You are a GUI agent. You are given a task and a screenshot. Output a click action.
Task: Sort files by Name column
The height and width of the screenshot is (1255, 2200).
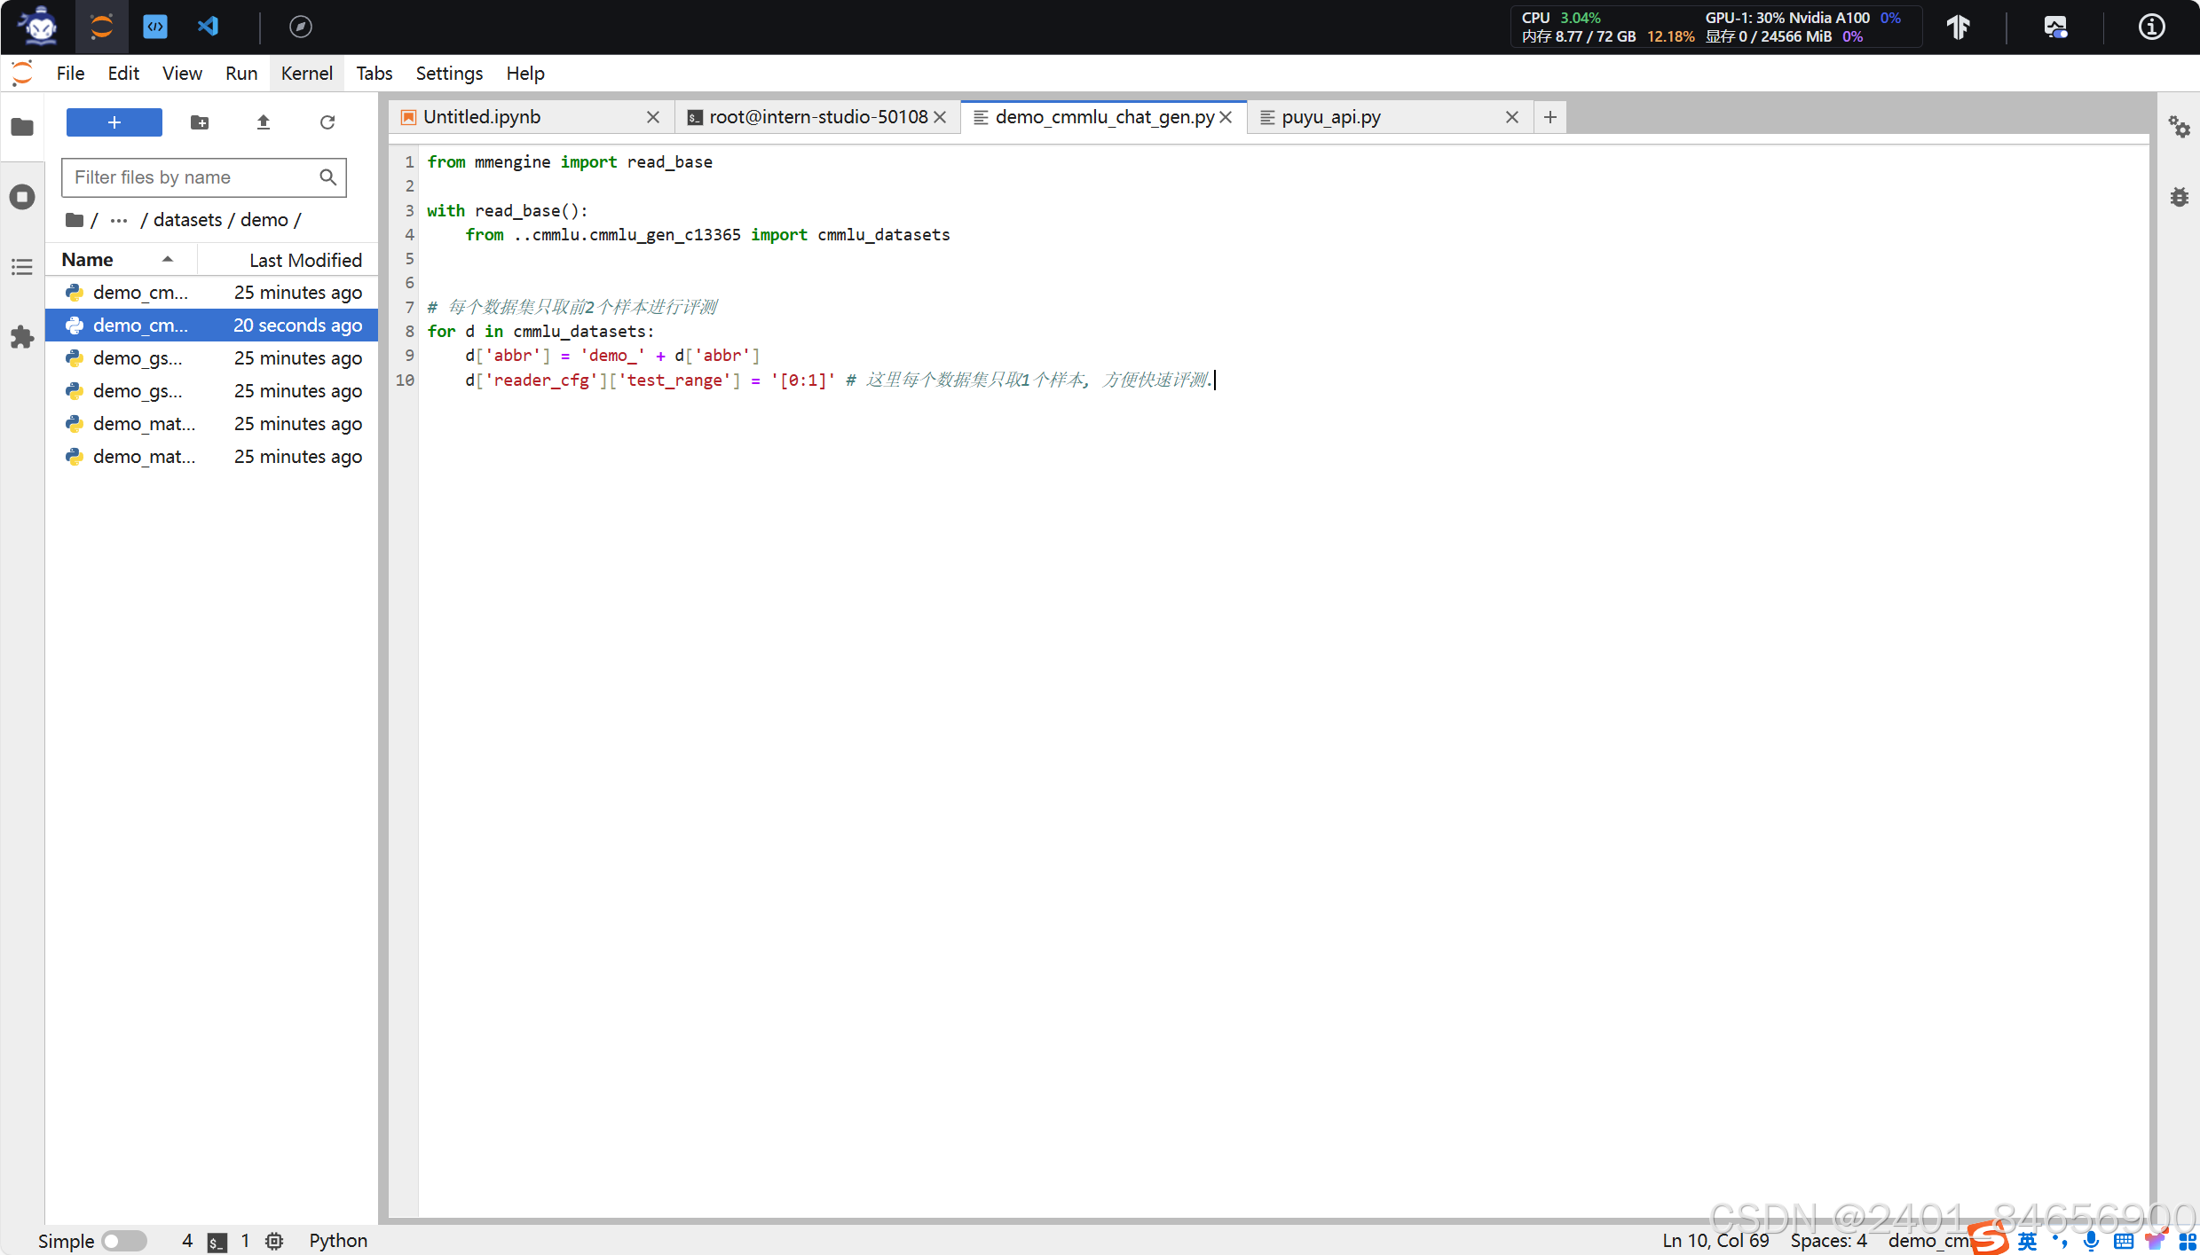[88, 260]
